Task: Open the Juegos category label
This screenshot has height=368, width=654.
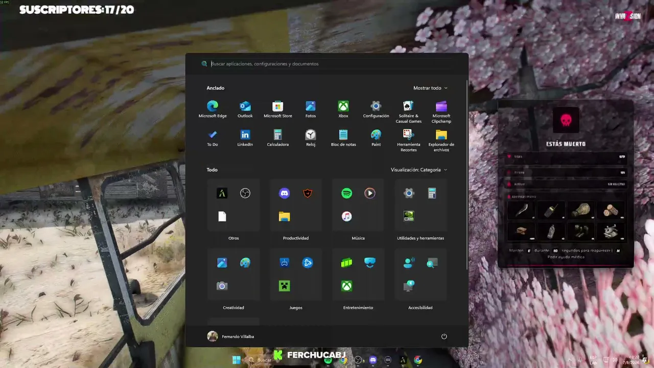Action: pyautogui.click(x=296, y=308)
